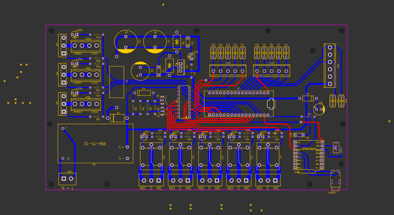Select the LED1 footprint

coord(191,57)
